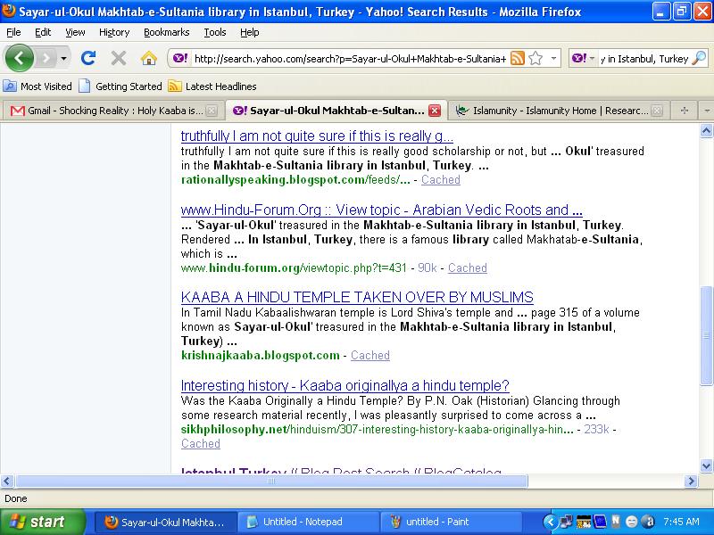Click the horizontal scrollbar right arrow
Viewport: 714px width, 535px height.
point(691,481)
